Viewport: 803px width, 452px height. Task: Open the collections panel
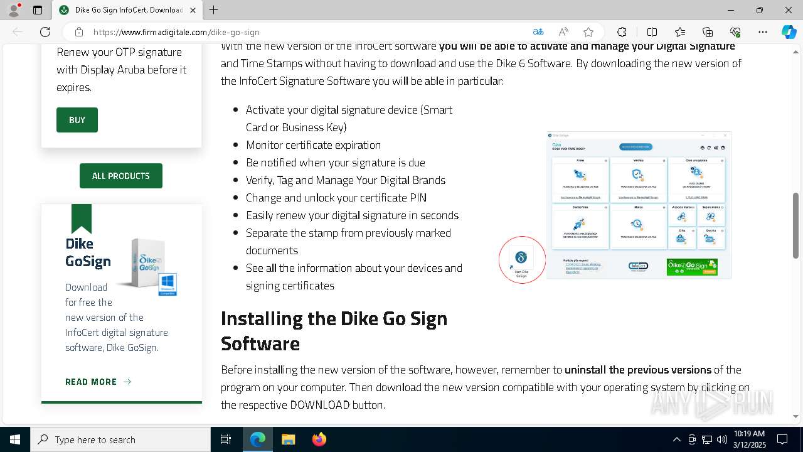point(708,32)
